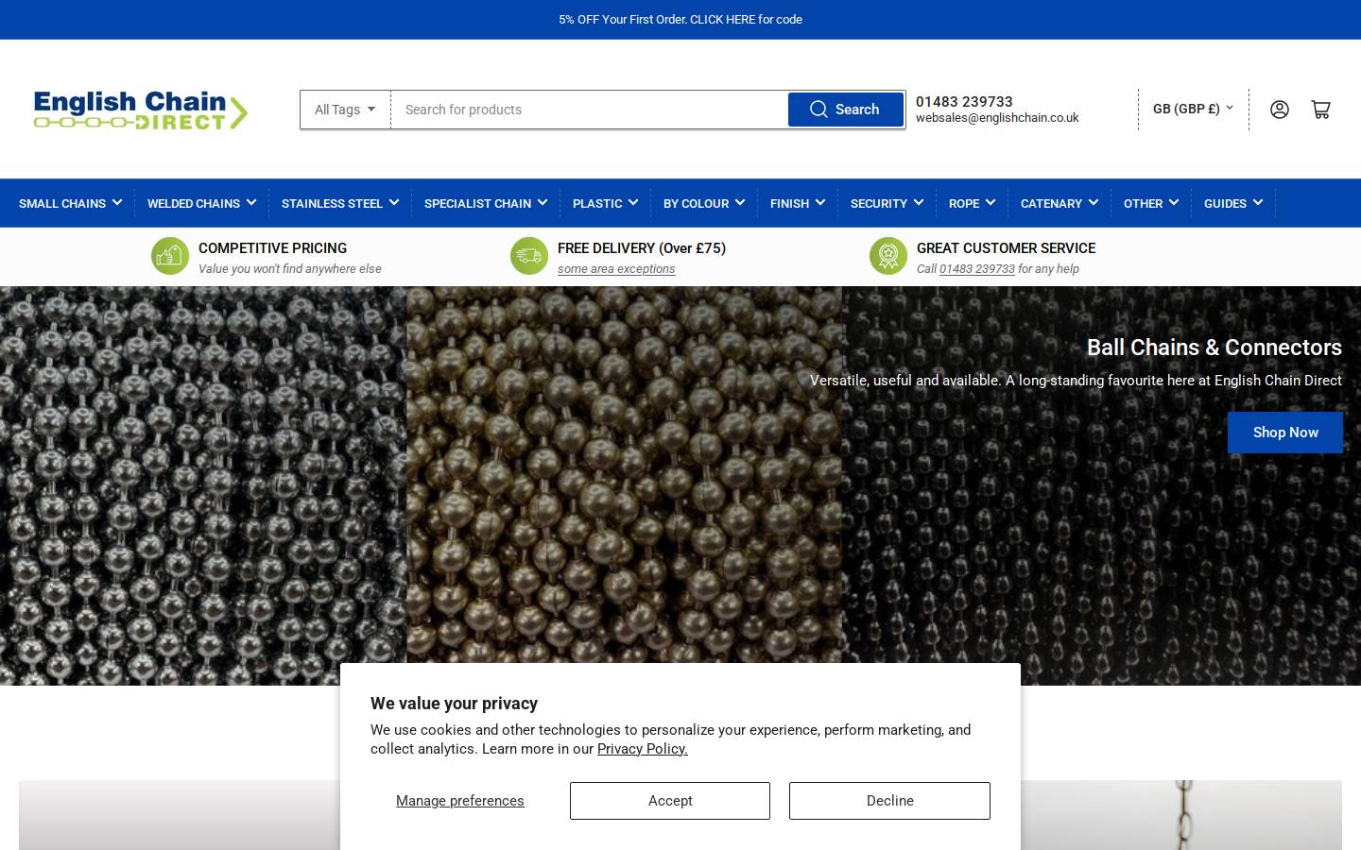Click the competitive pricing thumbs-up icon
Viewport: 1361px width, 850px height.
[x=170, y=256]
